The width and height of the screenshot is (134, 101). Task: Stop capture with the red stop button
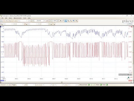[x=10, y=85]
